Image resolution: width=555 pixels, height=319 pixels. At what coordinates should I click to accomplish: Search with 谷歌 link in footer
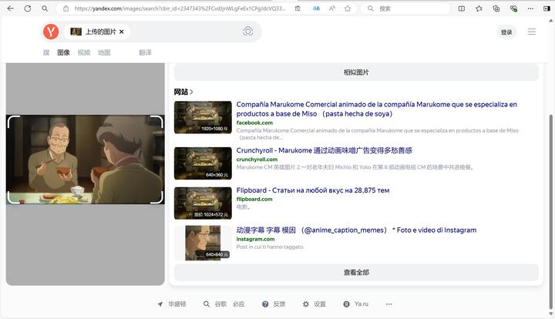220,304
